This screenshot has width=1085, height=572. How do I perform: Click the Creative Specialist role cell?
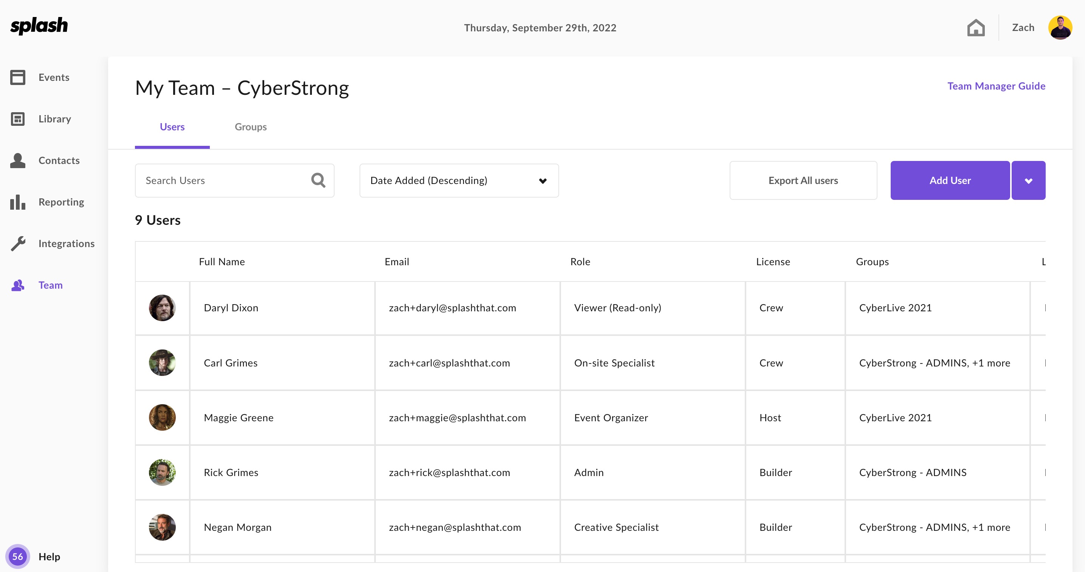[653, 527]
